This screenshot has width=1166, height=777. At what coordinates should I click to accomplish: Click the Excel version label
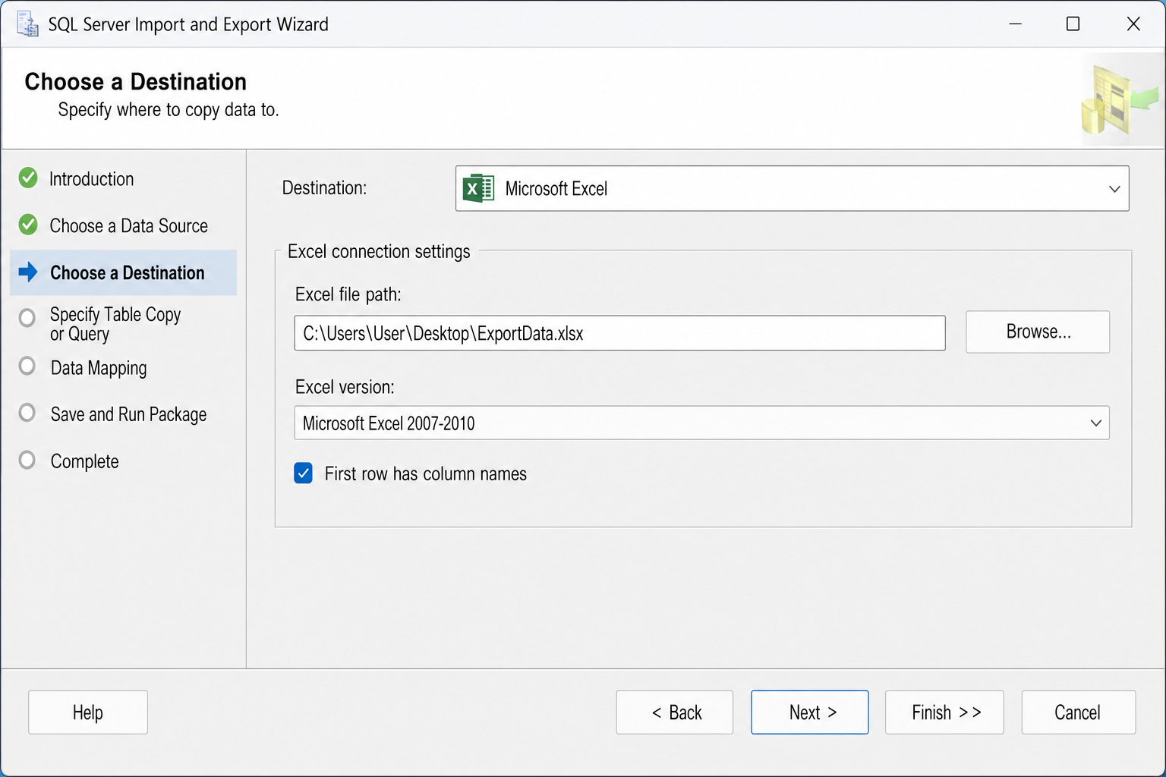pos(345,387)
